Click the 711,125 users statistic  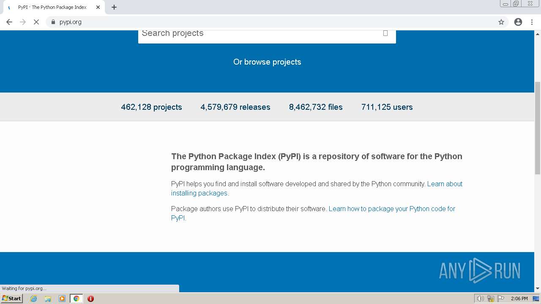pos(387,107)
